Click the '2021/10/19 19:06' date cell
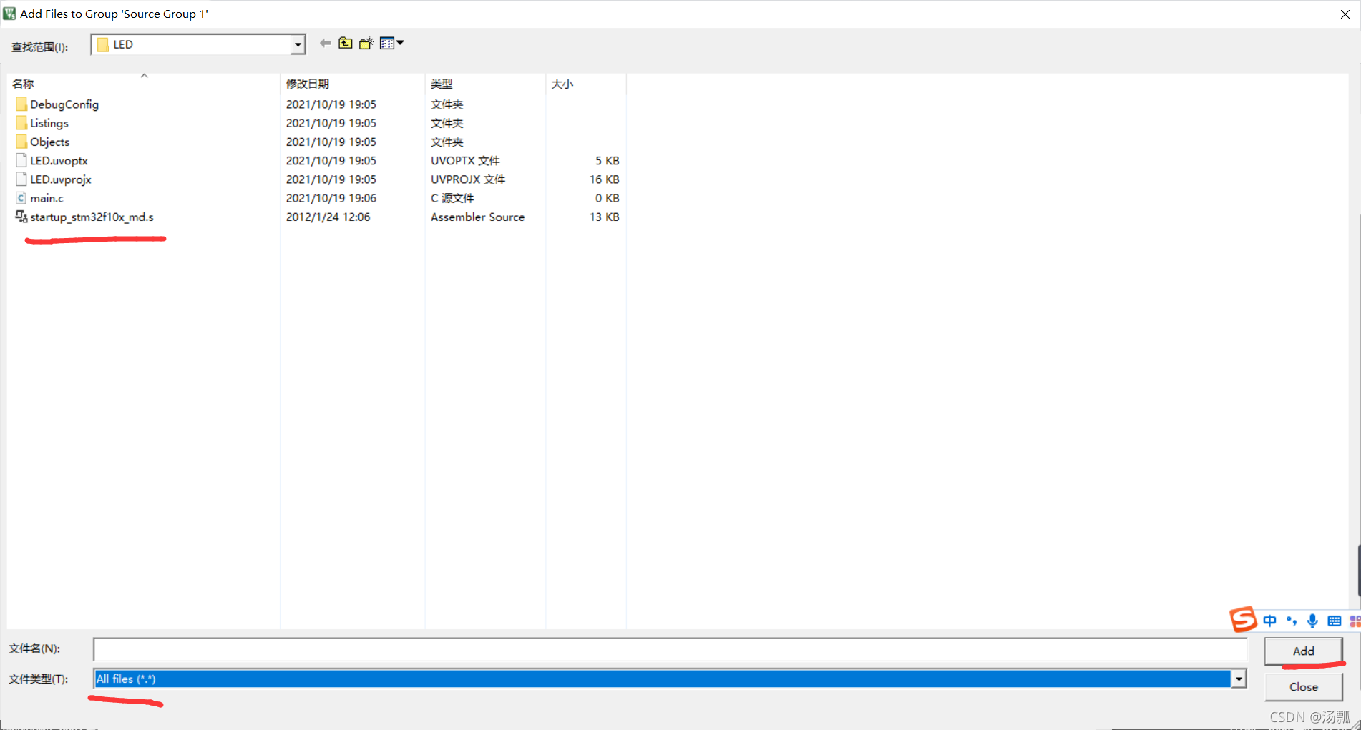1361x730 pixels. pos(331,198)
